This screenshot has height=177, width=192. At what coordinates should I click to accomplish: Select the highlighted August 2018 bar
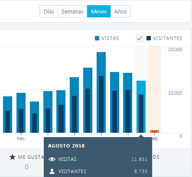pos(141,107)
